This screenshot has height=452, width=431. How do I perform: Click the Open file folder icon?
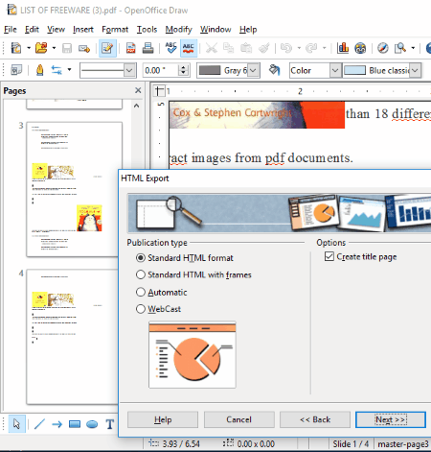[41, 48]
